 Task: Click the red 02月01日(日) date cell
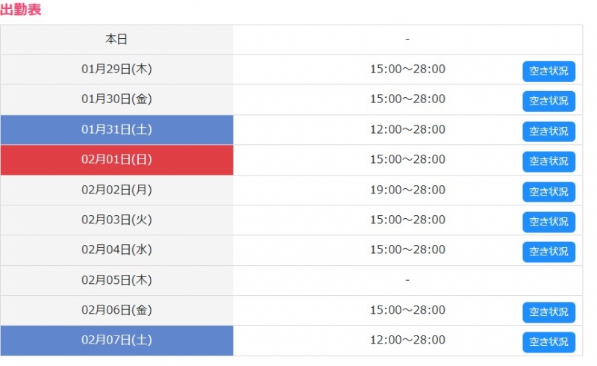pyautogui.click(x=116, y=160)
